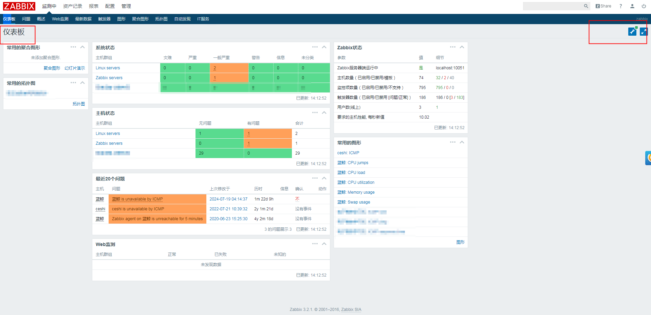Collapse the 主机状态 widget

[324, 113]
